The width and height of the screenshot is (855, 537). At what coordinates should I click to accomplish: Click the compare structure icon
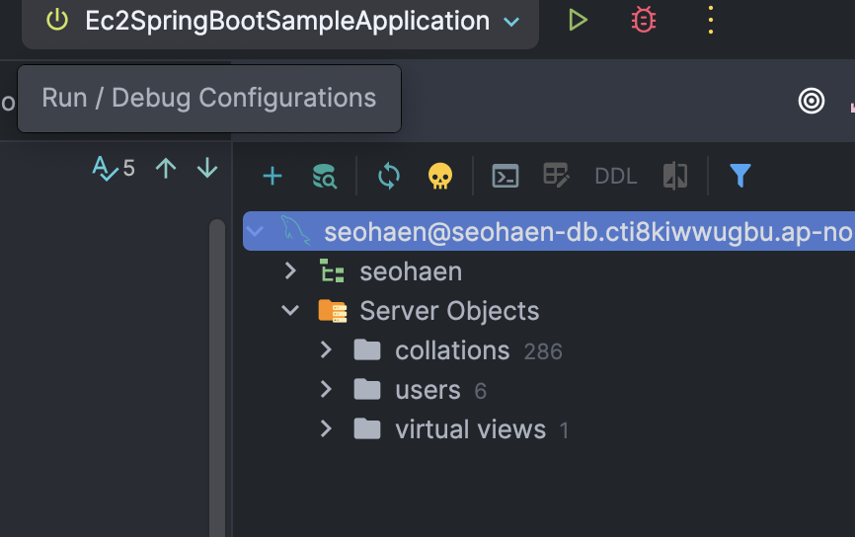point(675,176)
